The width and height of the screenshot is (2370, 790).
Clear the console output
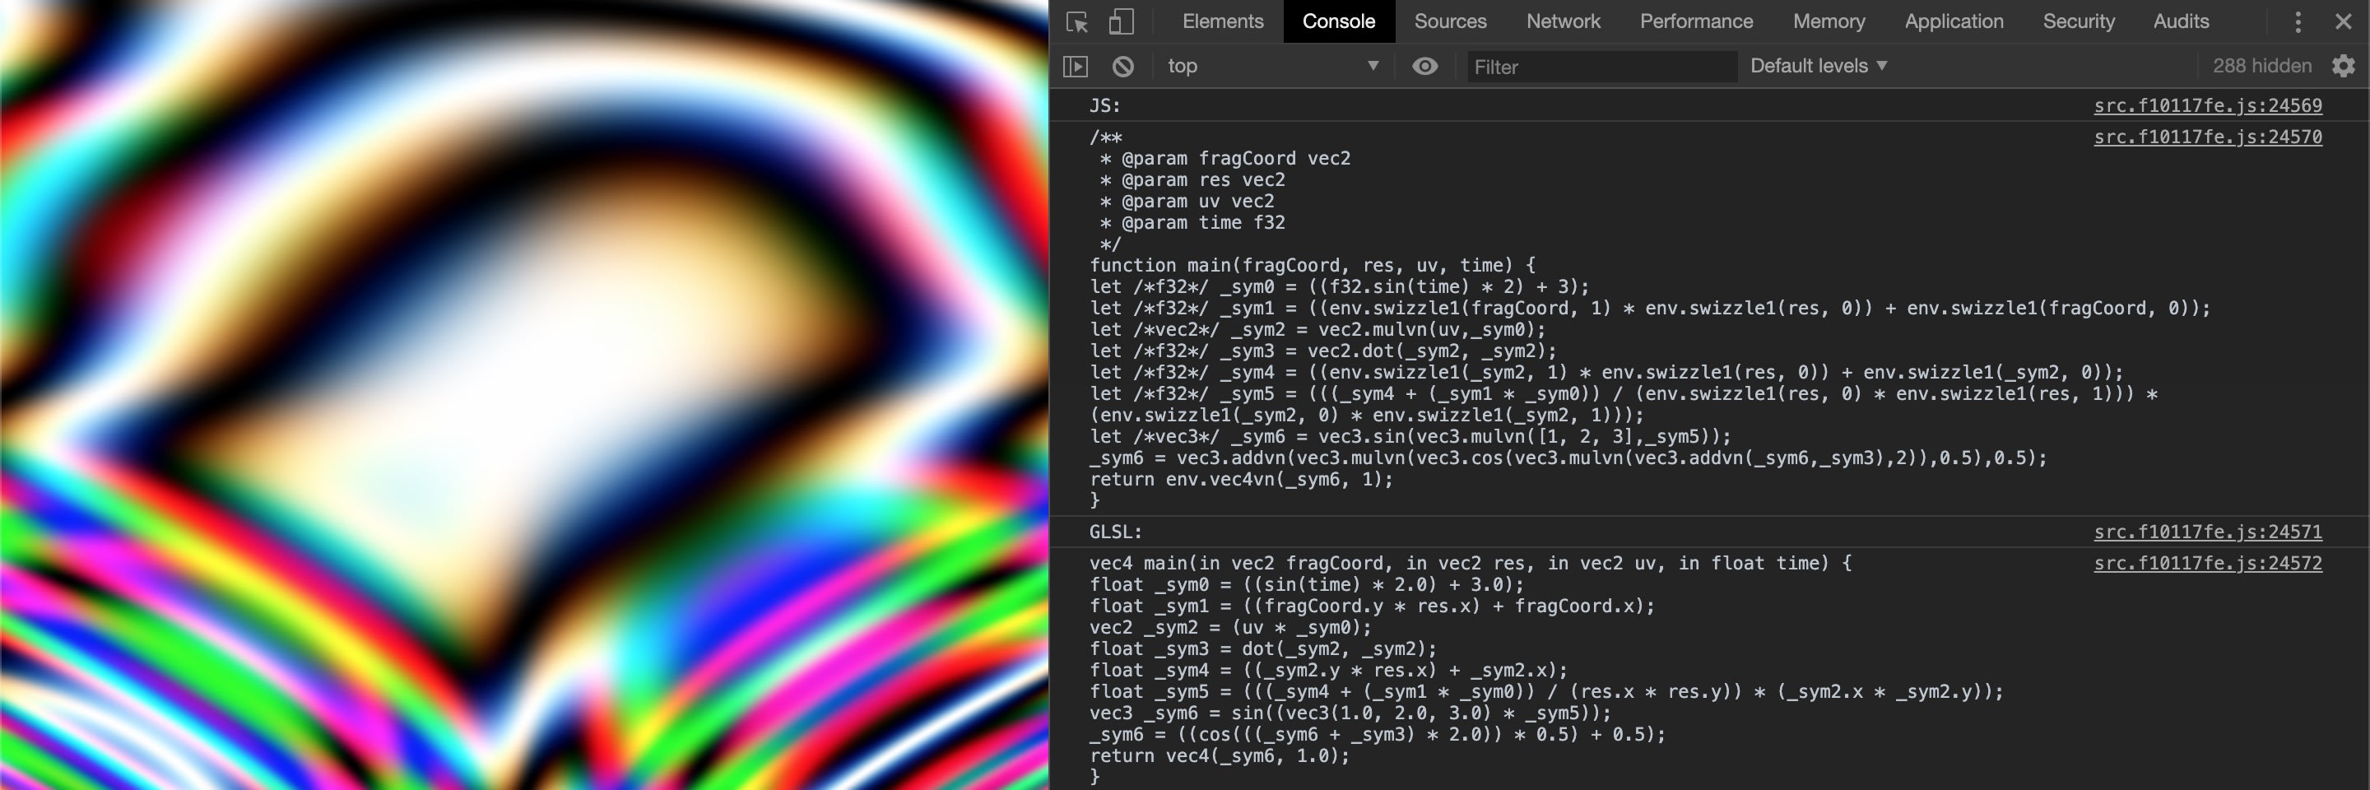(x=1122, y=65)
